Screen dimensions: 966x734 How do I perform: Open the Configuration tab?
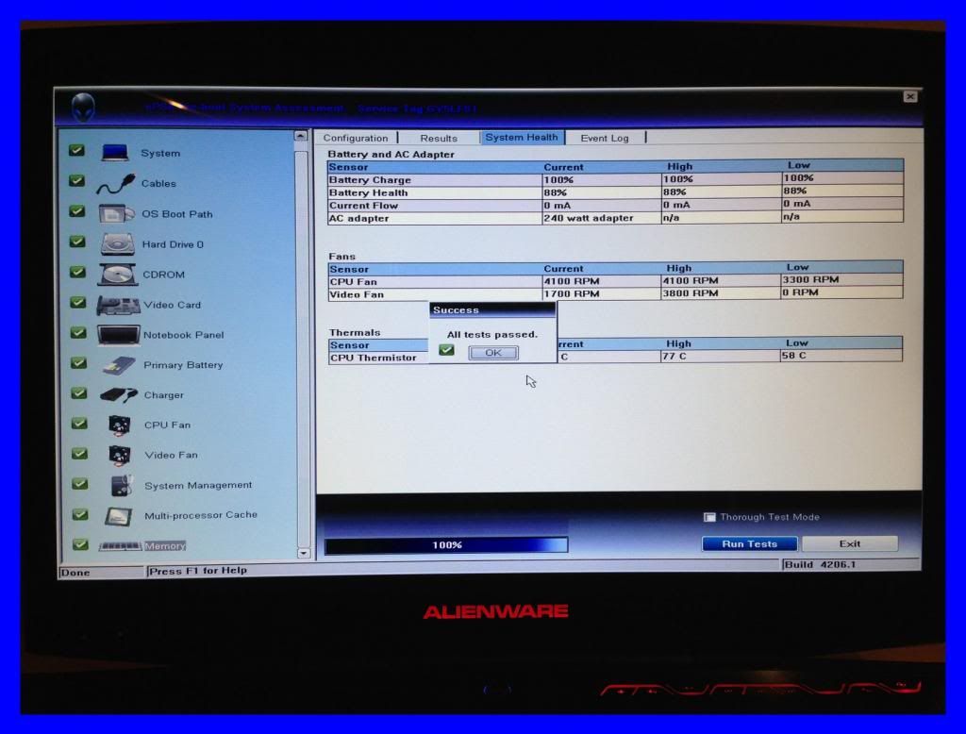[x=356, y=138]
